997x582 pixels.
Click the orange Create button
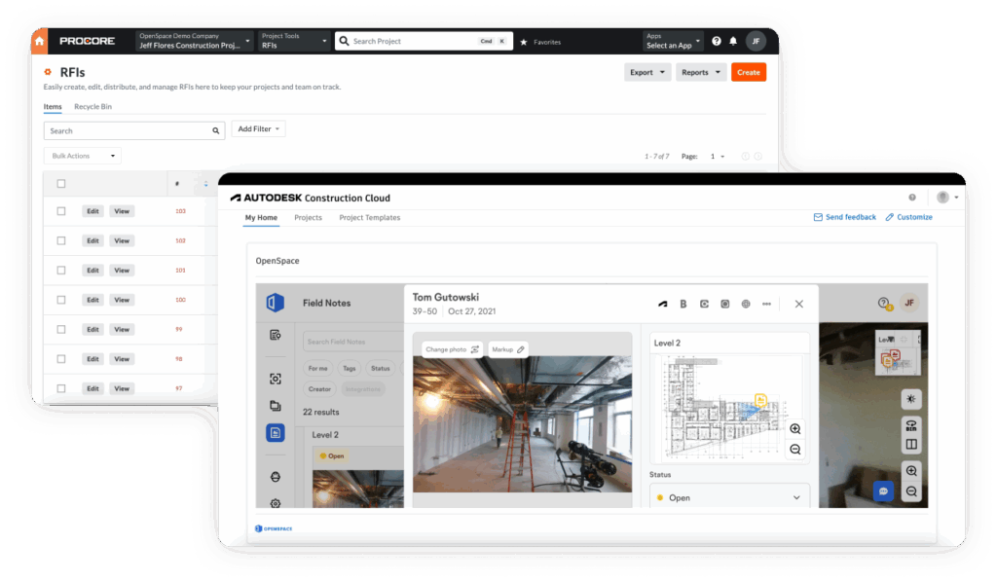748,72
